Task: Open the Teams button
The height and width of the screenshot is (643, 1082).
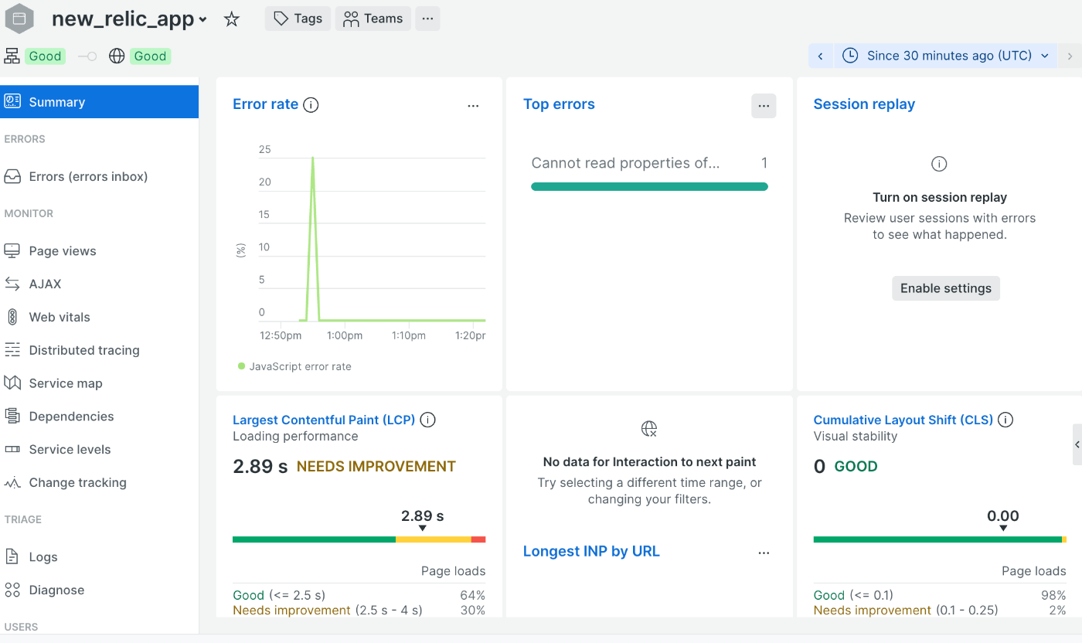Action: click(x=373, y=19)
